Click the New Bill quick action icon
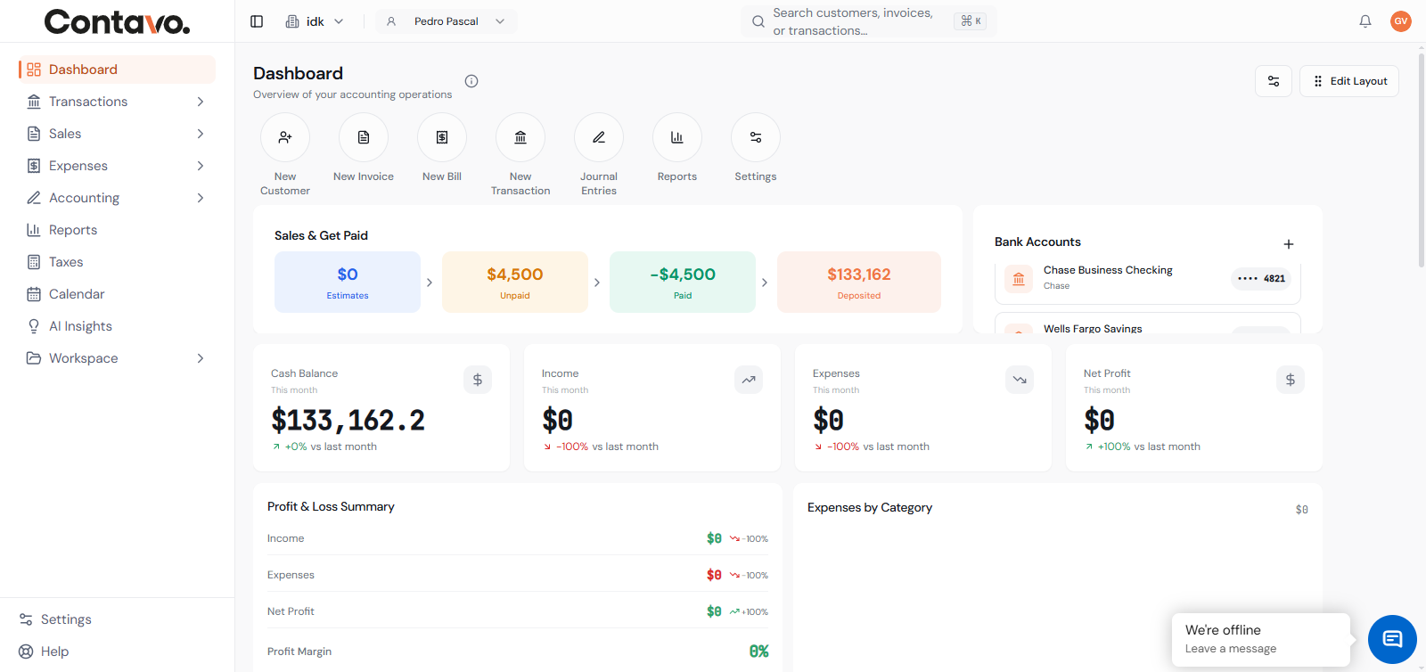Viewport: 1426px width, 672px height. coord(442,137)
